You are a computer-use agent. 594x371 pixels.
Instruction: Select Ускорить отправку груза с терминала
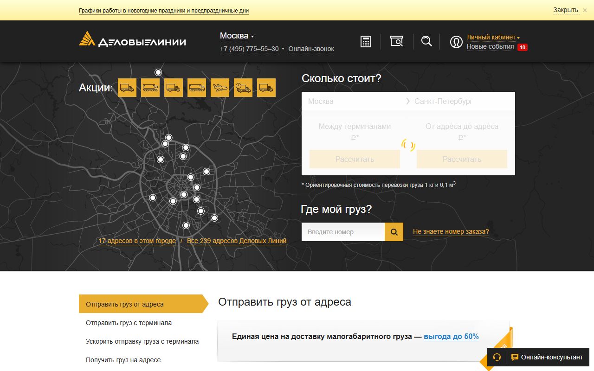click(142, 341)
